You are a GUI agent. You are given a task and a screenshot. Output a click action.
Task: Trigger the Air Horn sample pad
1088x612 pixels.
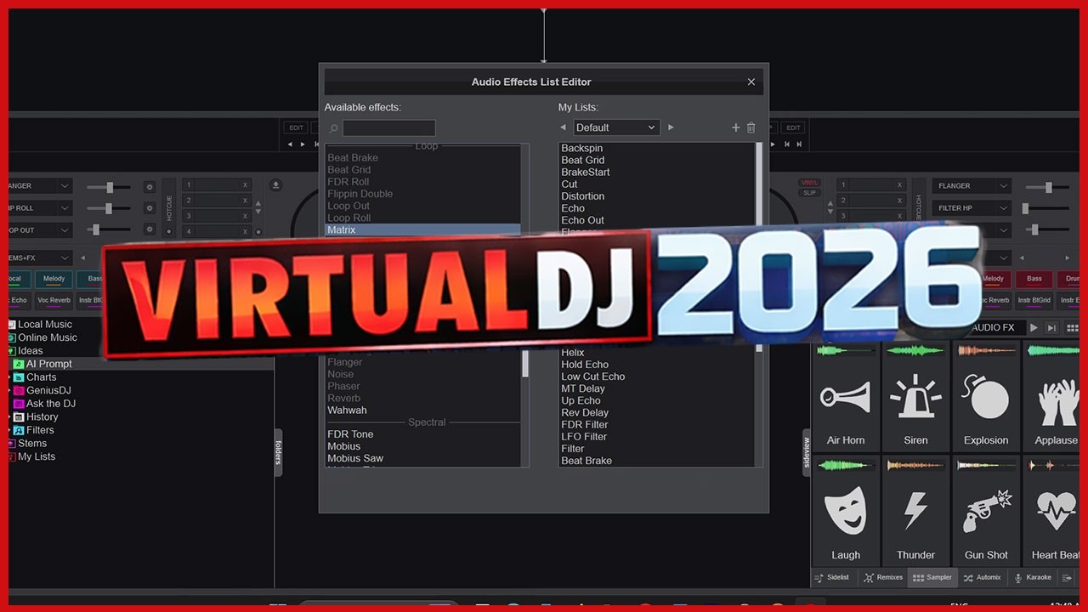click(846, 396)
